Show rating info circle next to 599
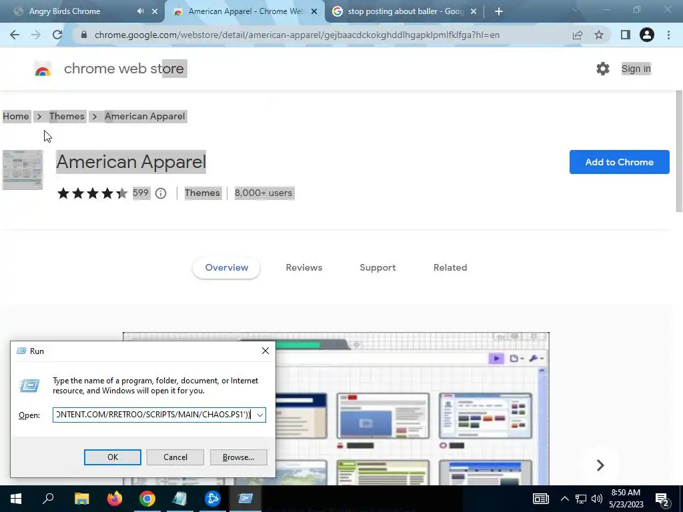The image size is (683, 512). pos(161,193)
